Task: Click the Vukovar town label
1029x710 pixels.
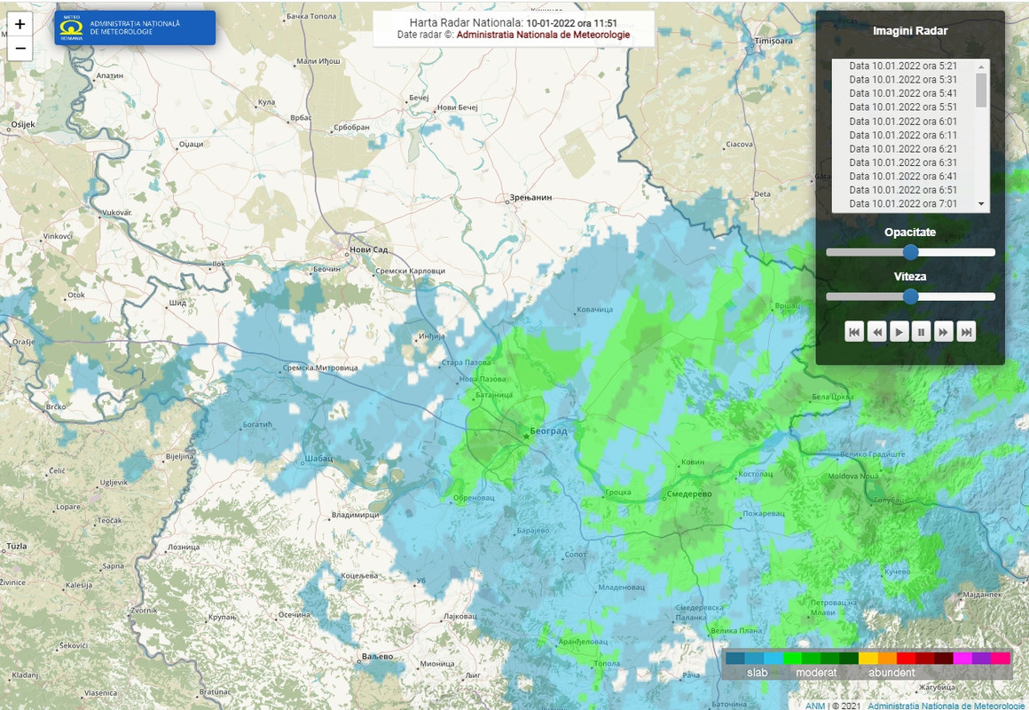Action: pos(117,213)
